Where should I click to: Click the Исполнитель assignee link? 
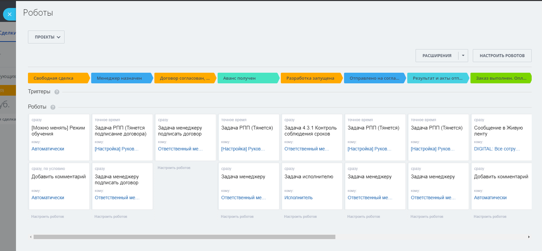pos(298,198)
